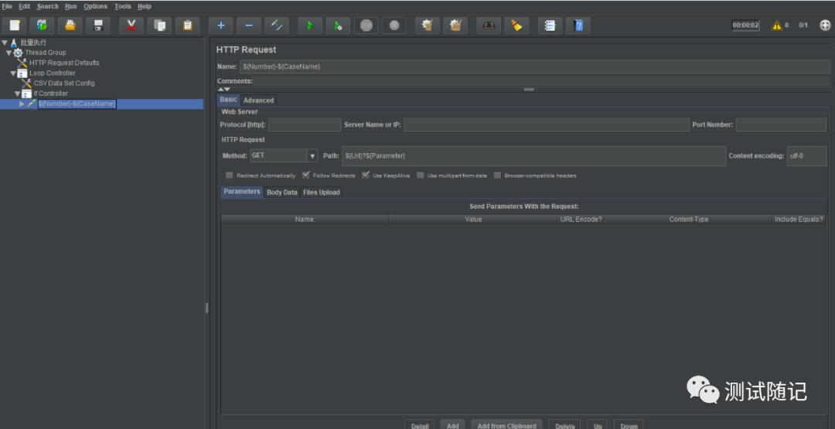Click the Add parameter button
Screen dimensions: 835x429
coord(452,425)
